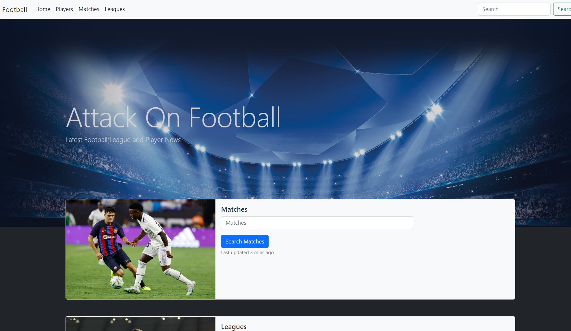
Task: Focus the Matches text input in card
Action: click(317, 223)
